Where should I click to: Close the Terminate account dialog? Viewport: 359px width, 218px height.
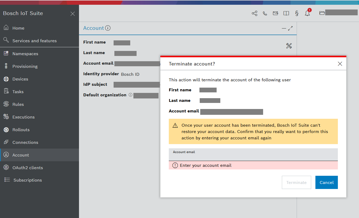point(340,64)
